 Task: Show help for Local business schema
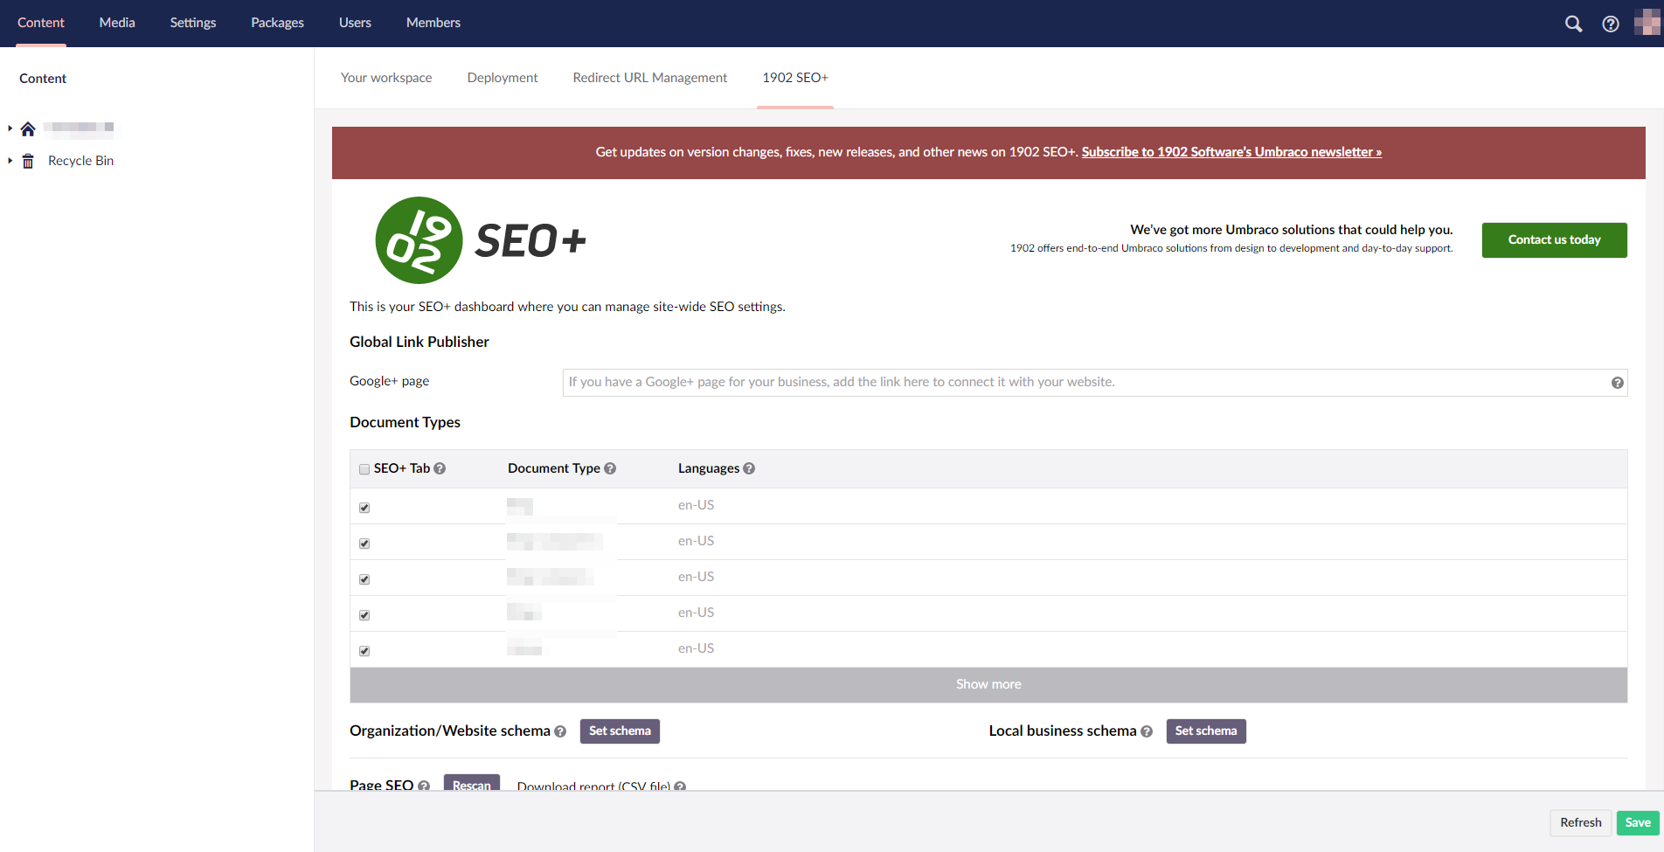pos(1147,731)
